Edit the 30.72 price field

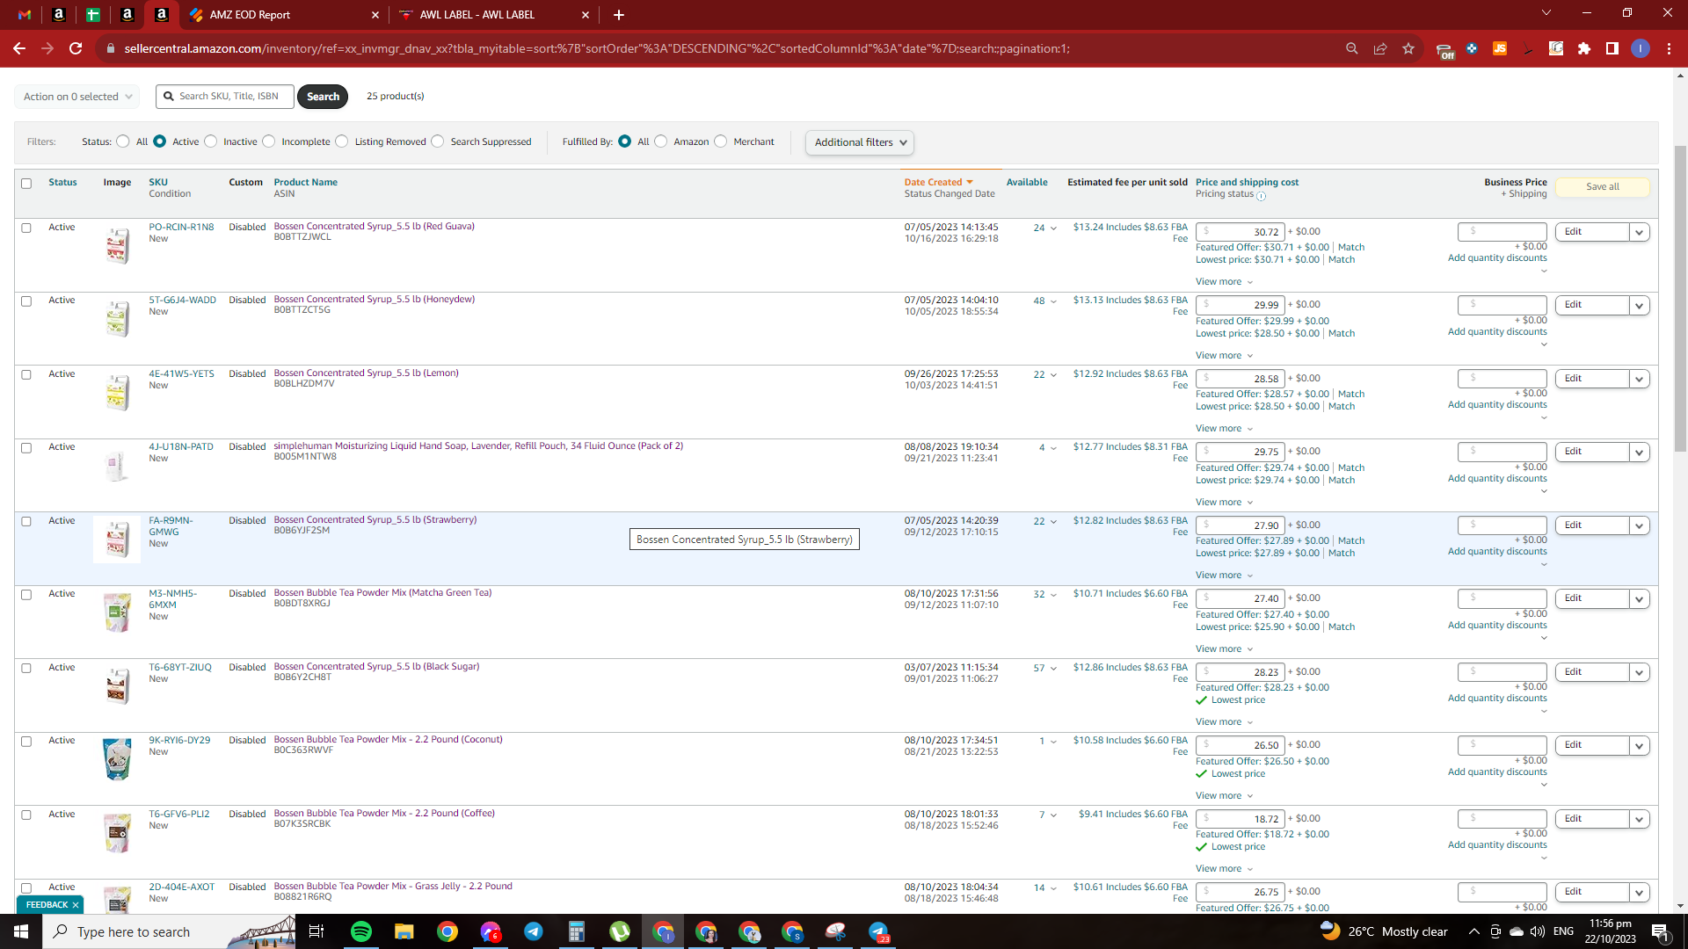tap(1240, 232)
